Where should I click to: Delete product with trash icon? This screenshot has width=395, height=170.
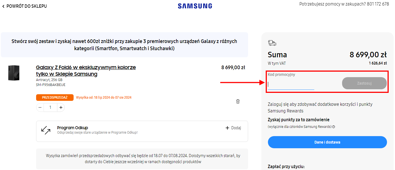click(x=238, y=101)
